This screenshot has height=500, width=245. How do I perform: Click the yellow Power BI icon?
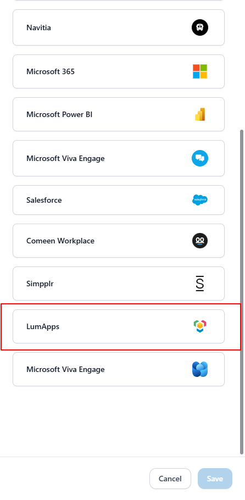point(200,114)
